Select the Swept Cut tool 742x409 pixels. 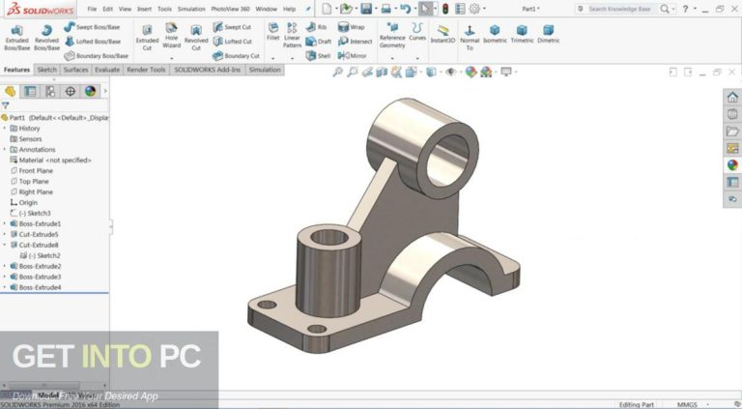pyautogui.click(x=232, y=27)
